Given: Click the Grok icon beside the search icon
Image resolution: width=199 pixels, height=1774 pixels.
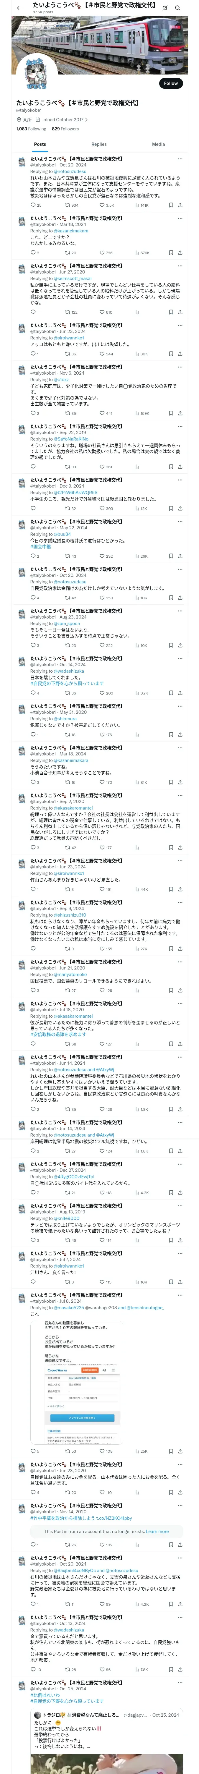Looking at the screenshot, I should tap(165, 8).
